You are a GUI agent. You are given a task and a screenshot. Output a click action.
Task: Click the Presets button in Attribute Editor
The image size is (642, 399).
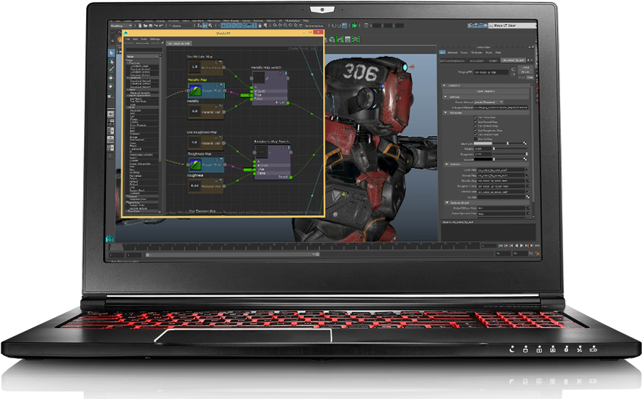click(526, 72)
